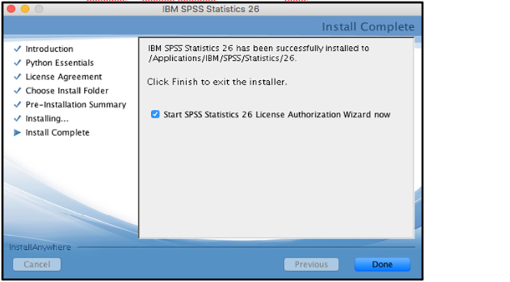Screen dimensions: 510x282
Task: Click the Introduction step label
Action: pyautogui.click(x=49, y=49)
